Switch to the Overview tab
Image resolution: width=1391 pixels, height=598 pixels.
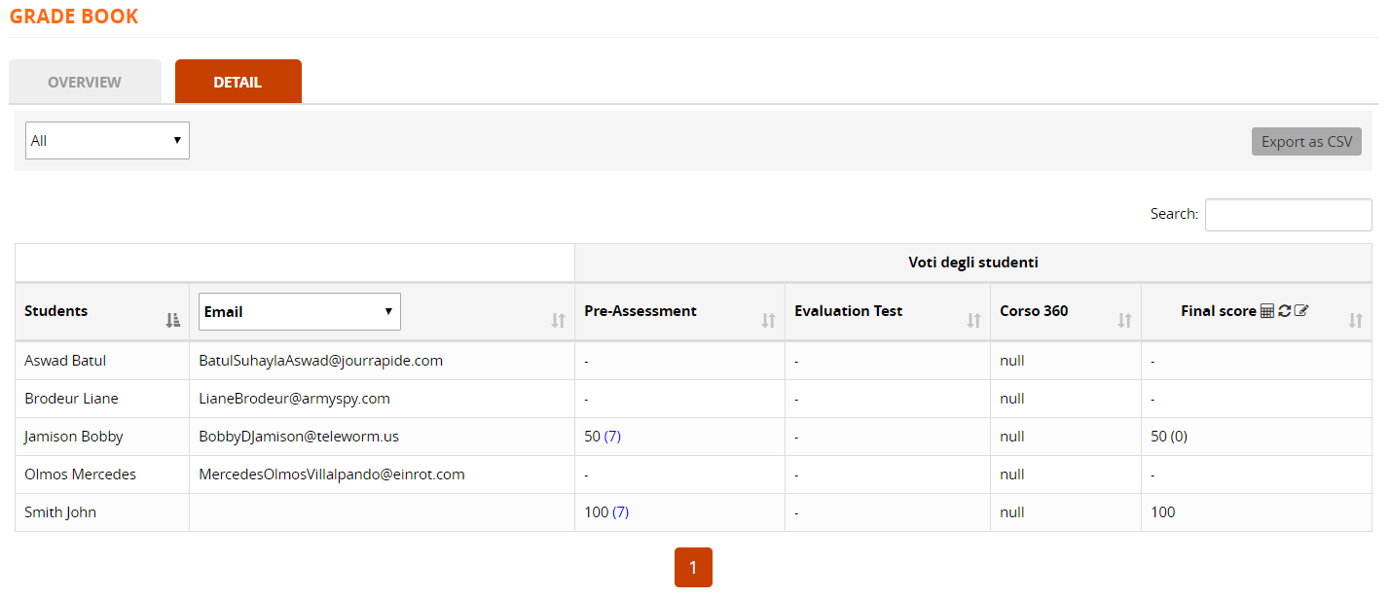pos(84,82)
